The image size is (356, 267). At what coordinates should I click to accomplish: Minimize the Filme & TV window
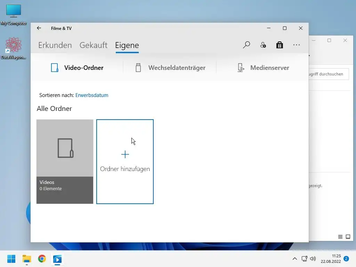click(x=269, y=28)
